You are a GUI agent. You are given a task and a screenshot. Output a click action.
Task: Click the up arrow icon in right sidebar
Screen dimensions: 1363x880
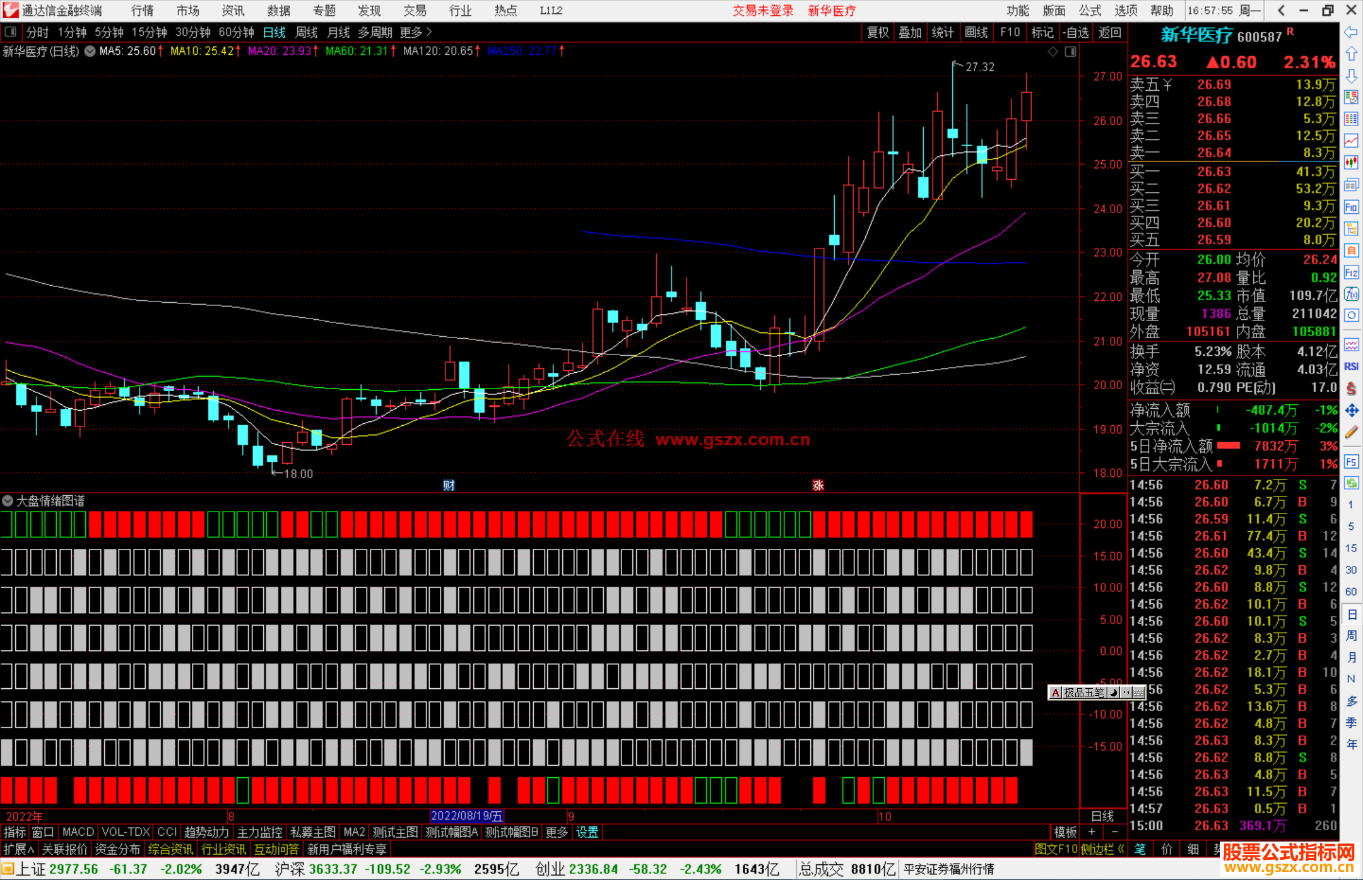pyautogui.click(x=1351, y=54)
